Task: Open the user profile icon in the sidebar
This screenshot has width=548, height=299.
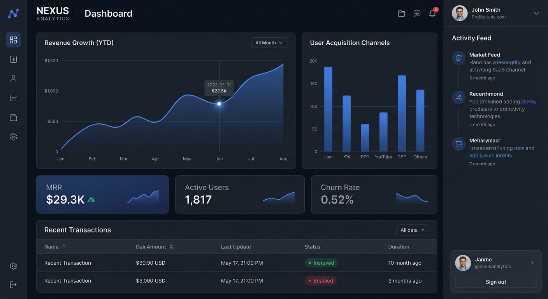Action: pos(13,78)
